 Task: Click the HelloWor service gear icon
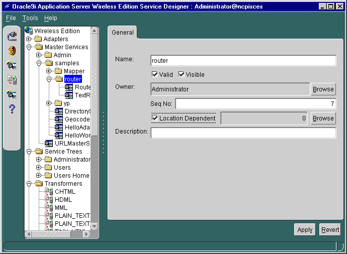click(x=59, y=135)
